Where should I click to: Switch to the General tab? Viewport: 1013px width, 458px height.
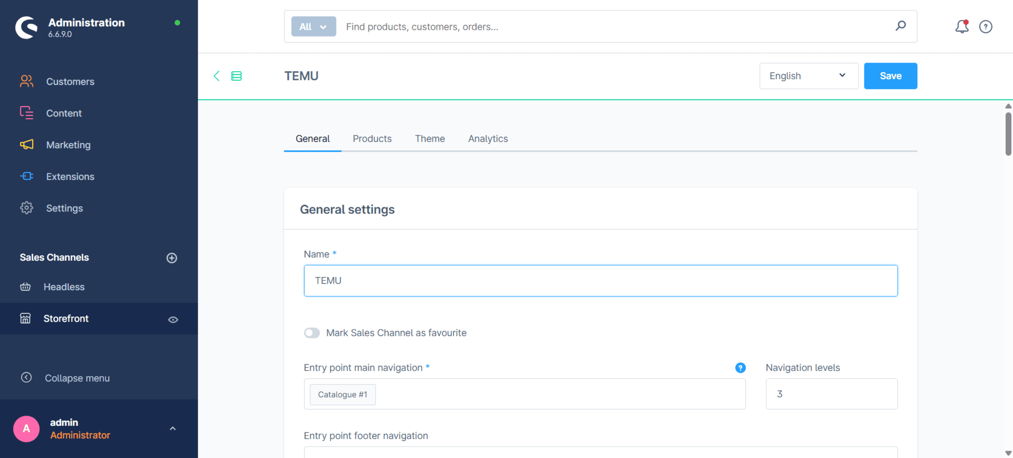(313, 139)
